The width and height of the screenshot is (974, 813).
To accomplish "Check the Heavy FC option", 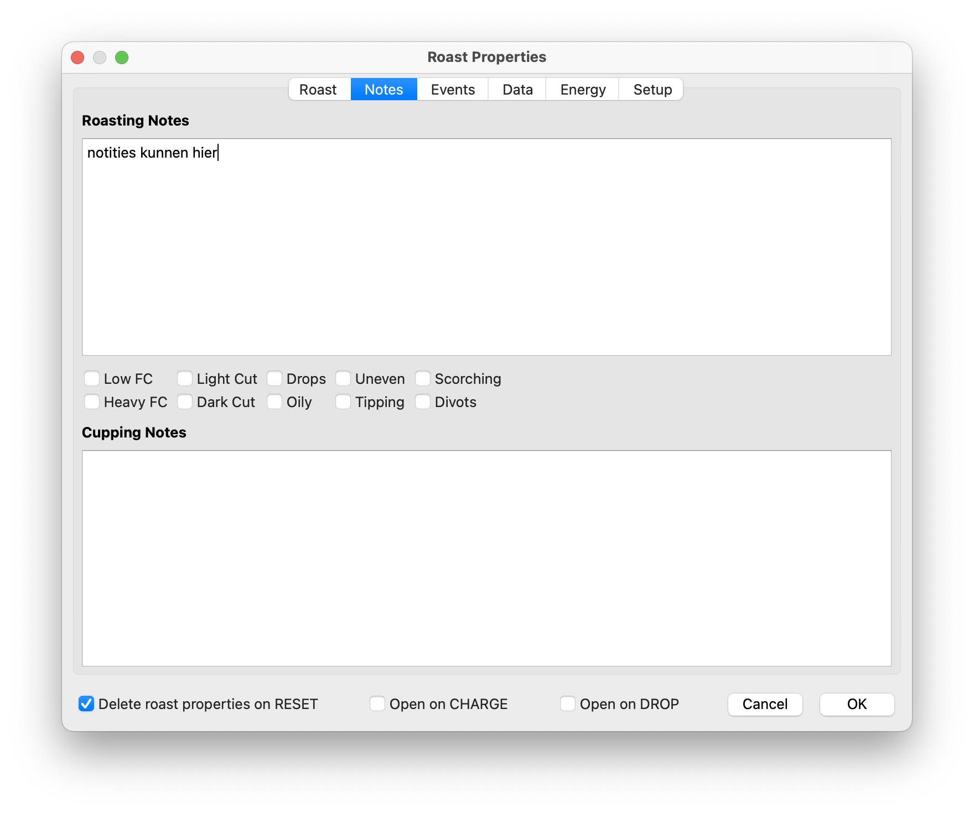I will coord(92,402).
